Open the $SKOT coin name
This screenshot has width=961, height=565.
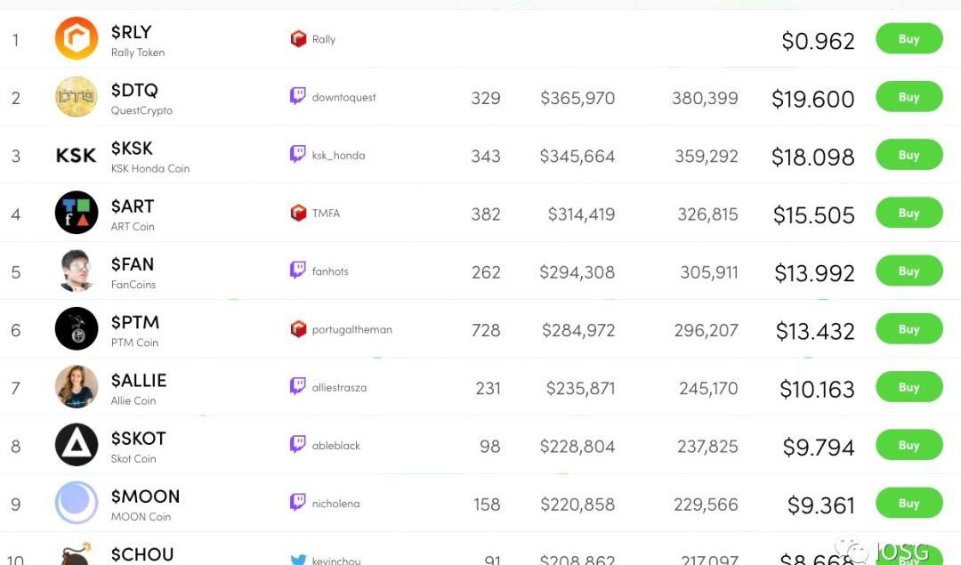coord(139,439)
